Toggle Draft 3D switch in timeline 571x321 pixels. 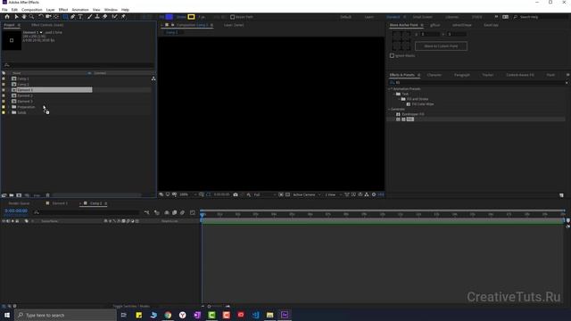click(x=157, y=212)
